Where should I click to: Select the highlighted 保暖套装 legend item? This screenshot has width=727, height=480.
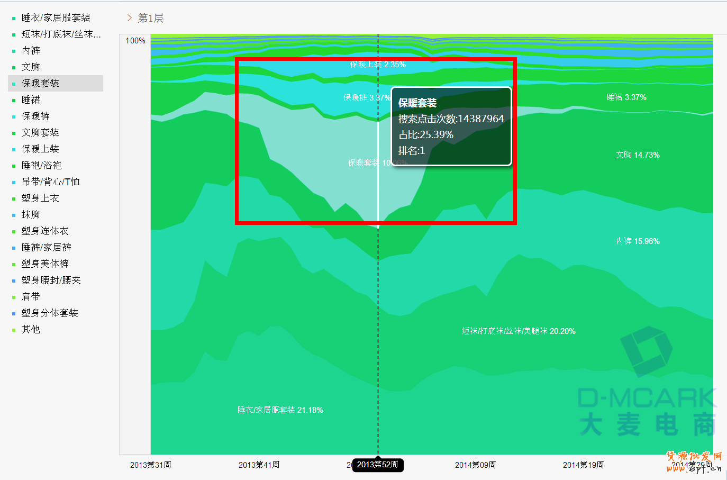pos(40,84)
